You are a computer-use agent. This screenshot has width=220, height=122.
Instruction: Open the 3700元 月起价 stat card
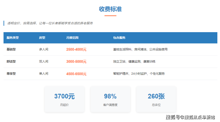click(64, 99)
